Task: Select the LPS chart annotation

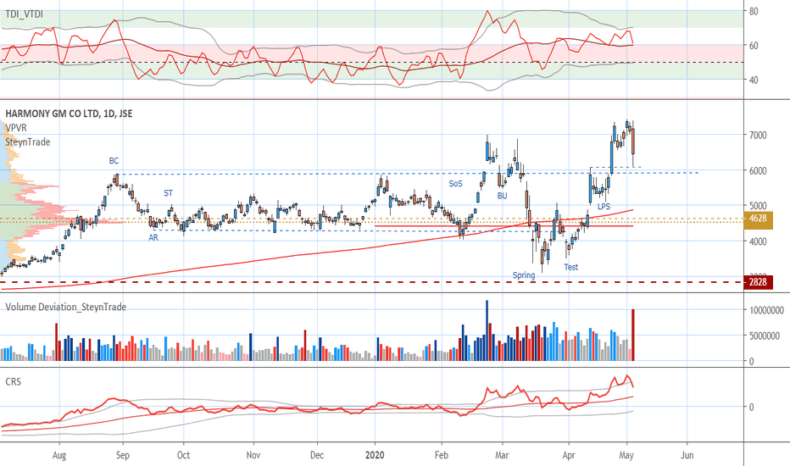Action: (604, 207)
